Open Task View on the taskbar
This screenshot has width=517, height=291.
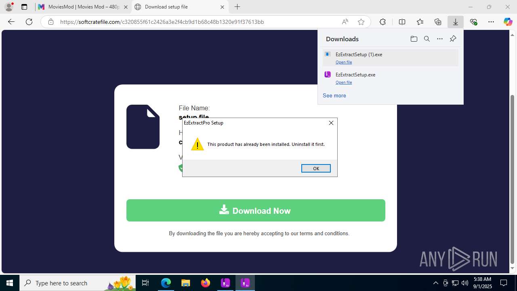[x=145, y=283]
